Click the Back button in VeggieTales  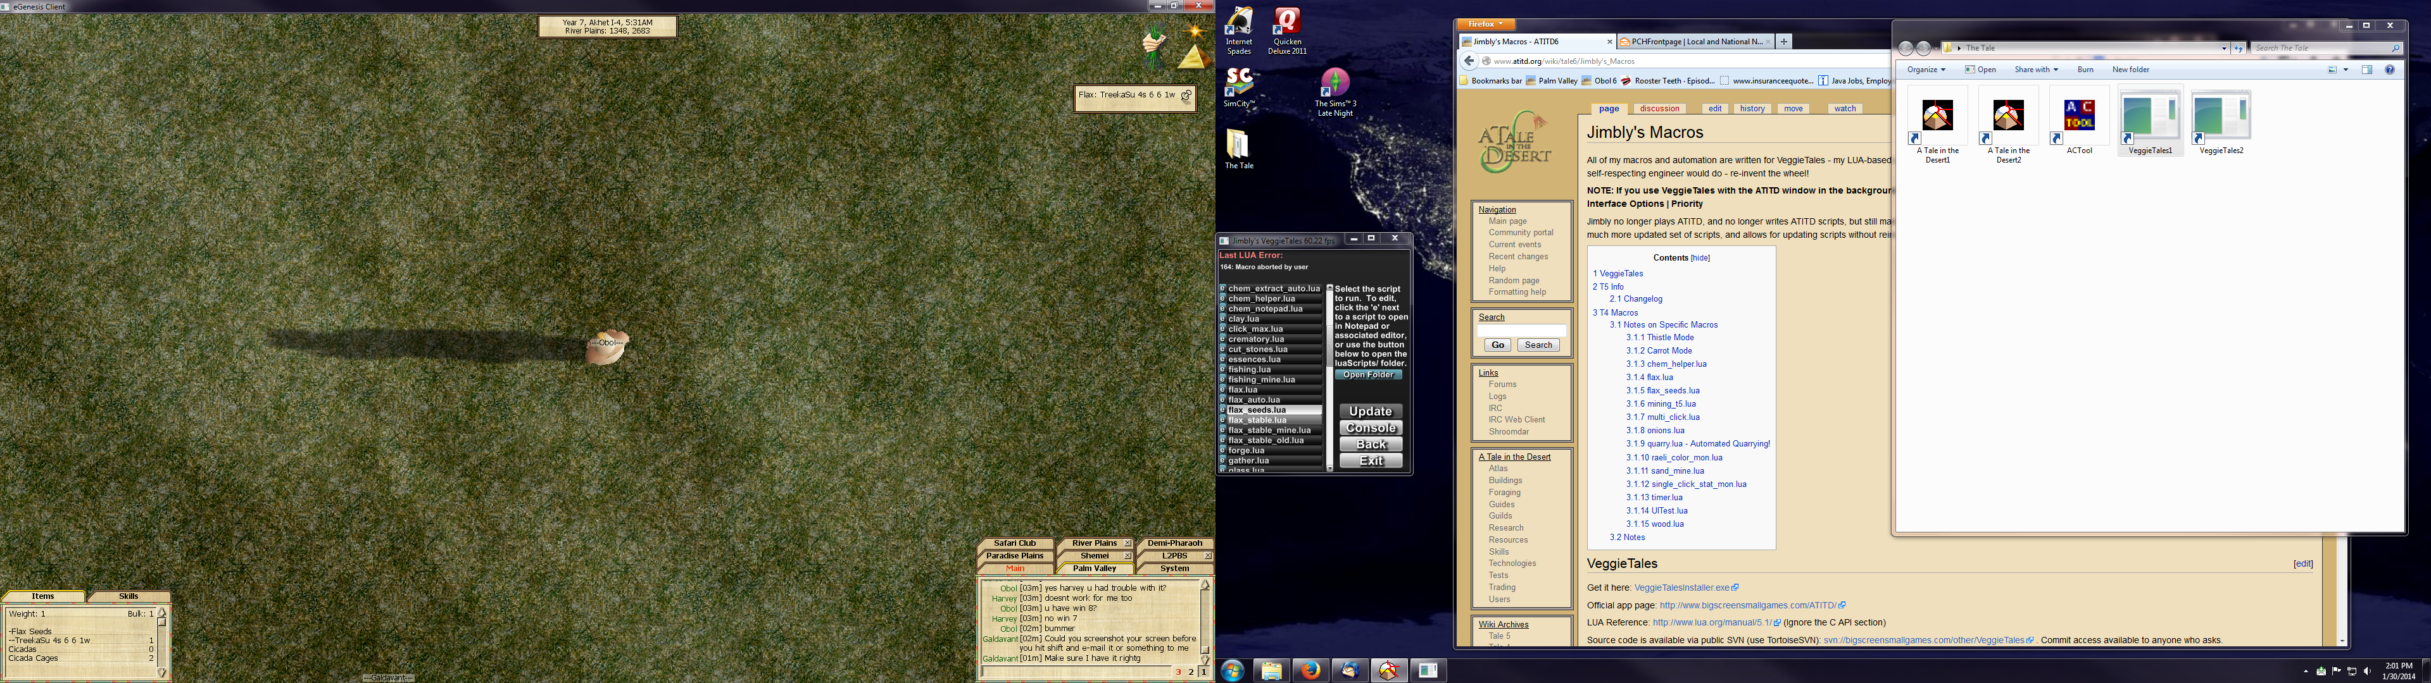pos(1370,445)
